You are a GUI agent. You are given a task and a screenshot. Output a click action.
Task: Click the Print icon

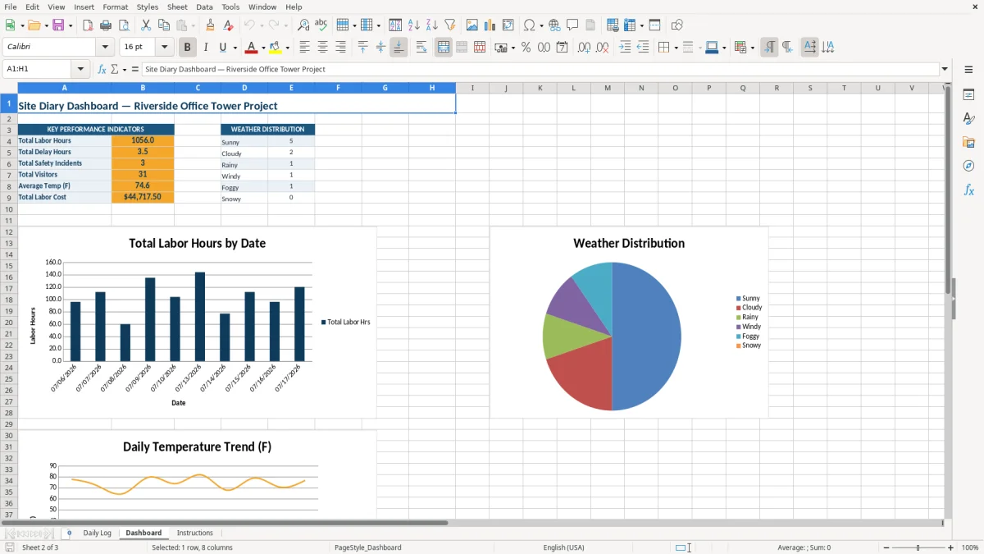pos(105,25)
